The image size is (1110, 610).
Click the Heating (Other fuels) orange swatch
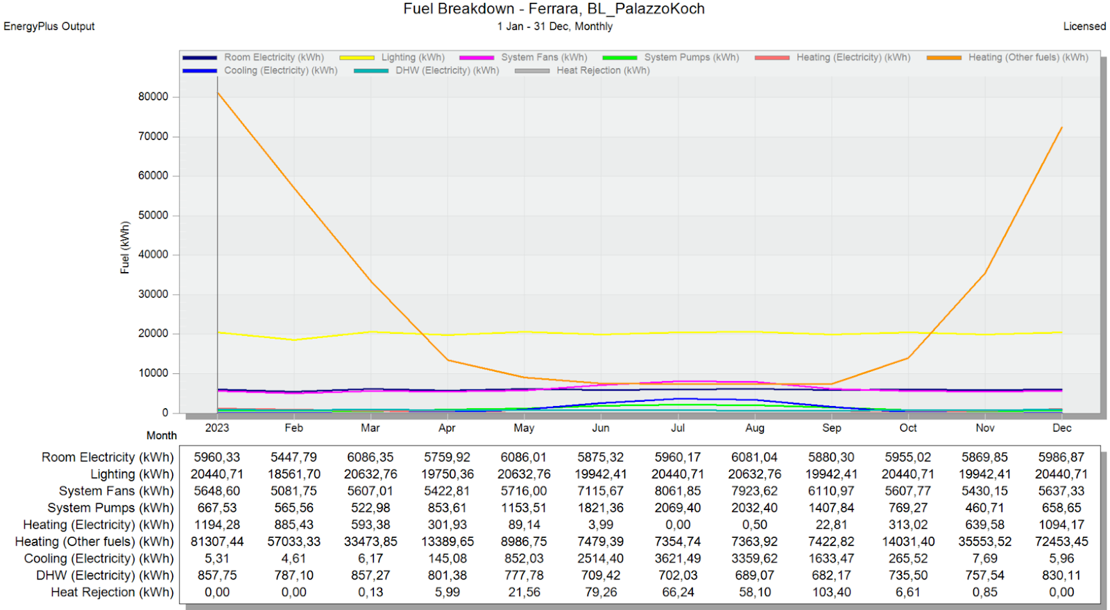coord(944,58)
